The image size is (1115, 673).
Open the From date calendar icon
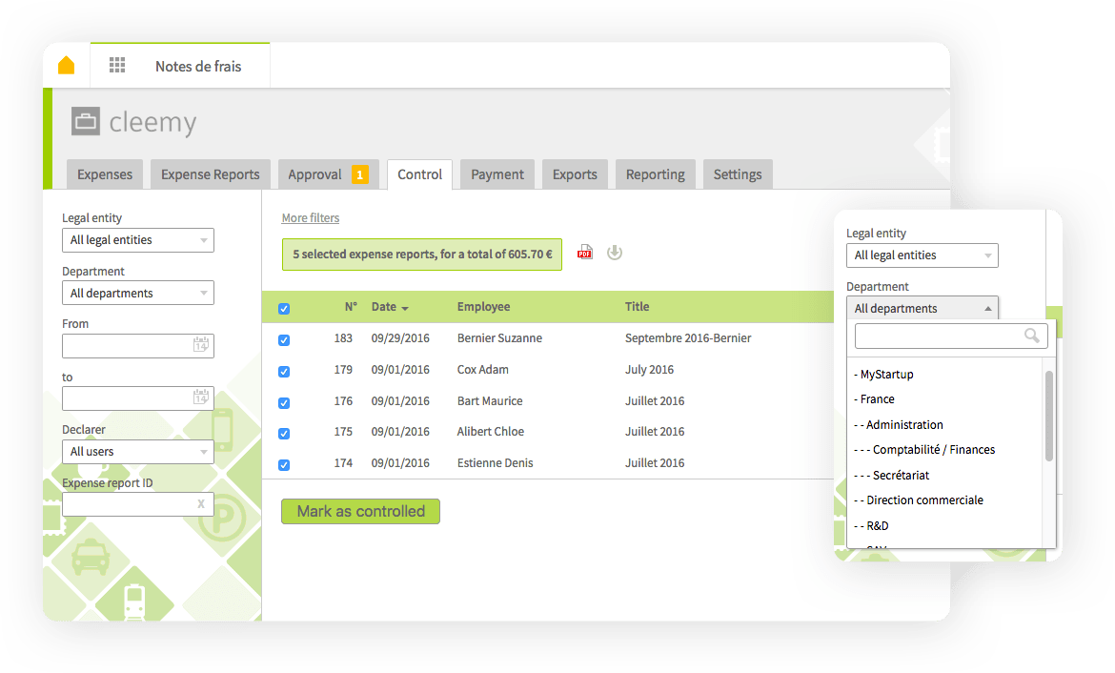pos(201,345)
